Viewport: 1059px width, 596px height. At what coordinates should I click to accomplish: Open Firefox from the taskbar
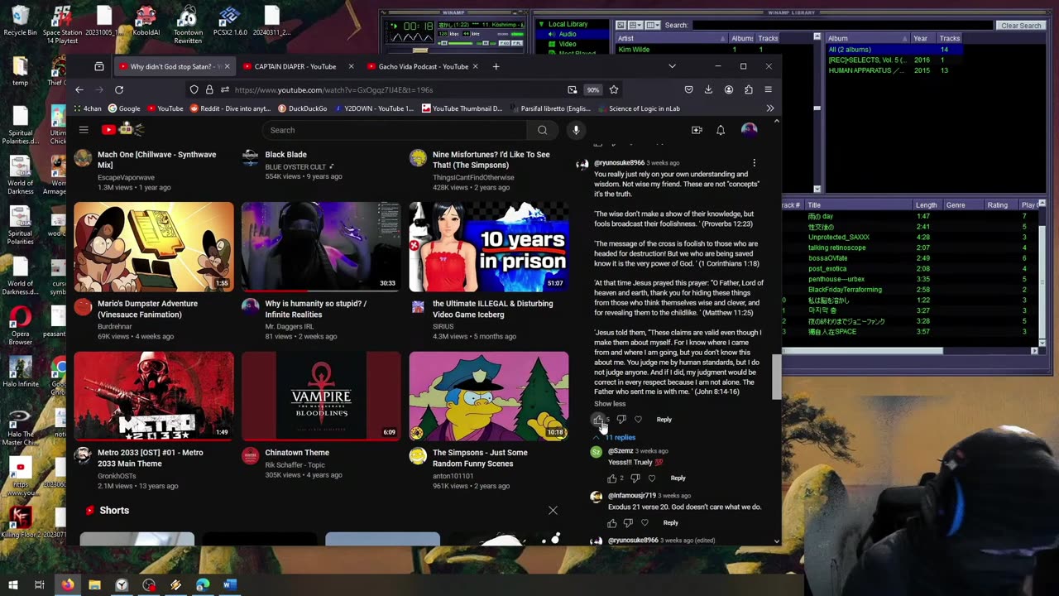[x=67, y=585]
